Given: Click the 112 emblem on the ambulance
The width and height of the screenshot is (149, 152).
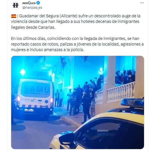Looking at the screenshot, I should [32, 100].
